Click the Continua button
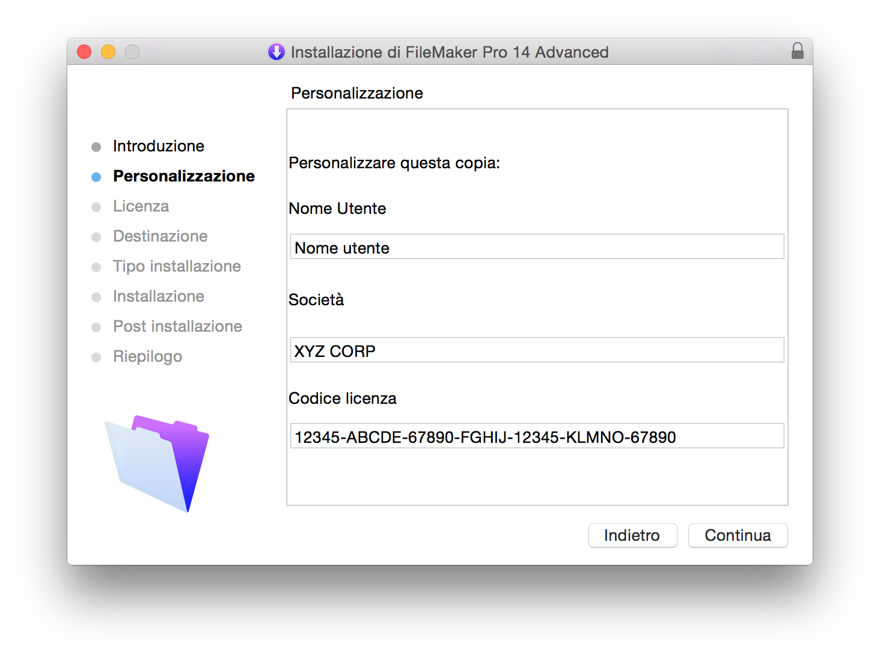Screen dimensions: 880x661 point(738,535)
